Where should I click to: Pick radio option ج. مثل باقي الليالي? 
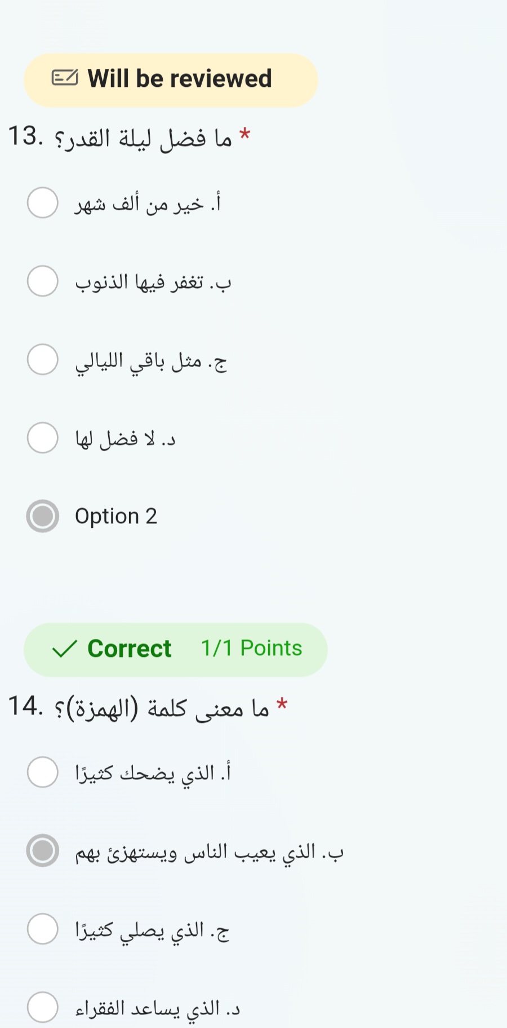(43, 359)
